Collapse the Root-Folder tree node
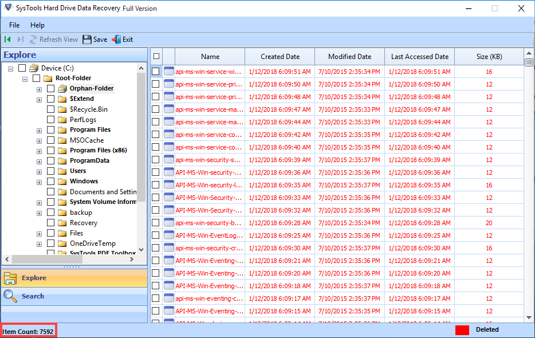Screen dimensions: 535x338 [x=25, y=79]
